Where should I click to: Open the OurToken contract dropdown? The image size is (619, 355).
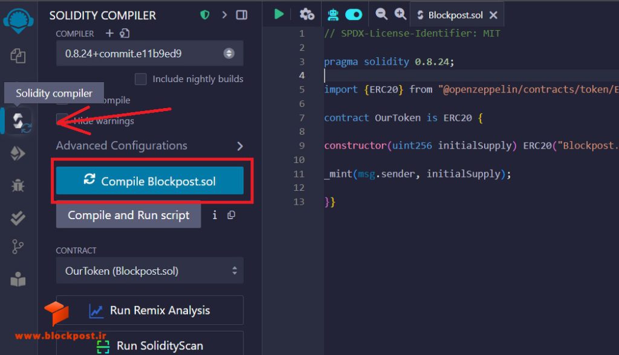click(x=150, y=270)
